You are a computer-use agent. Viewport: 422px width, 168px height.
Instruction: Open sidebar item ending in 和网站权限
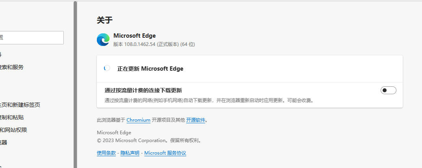click(13, 130)
